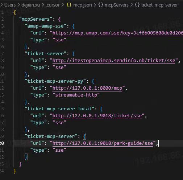This screenshot has height=180, width=183.
Task: Click the "amap-amap-sse" key text
Action: pyautogui.click(x=45, y=26)
